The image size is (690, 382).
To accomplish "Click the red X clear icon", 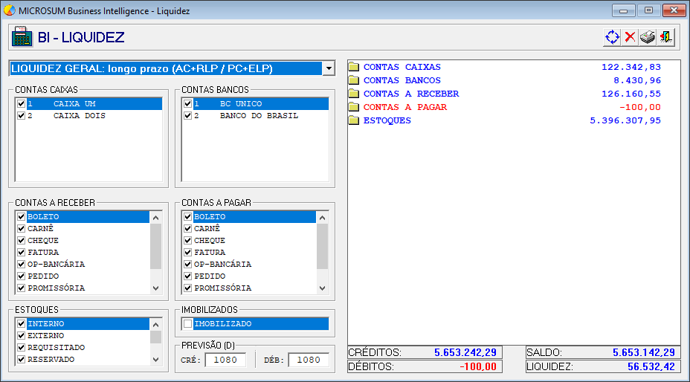I will pyautogui.click(x=630, y=37).
